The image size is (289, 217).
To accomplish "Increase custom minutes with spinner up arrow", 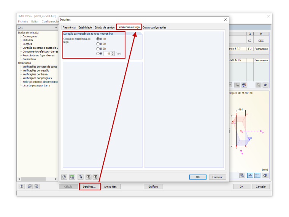I will [x=113, y=53].
